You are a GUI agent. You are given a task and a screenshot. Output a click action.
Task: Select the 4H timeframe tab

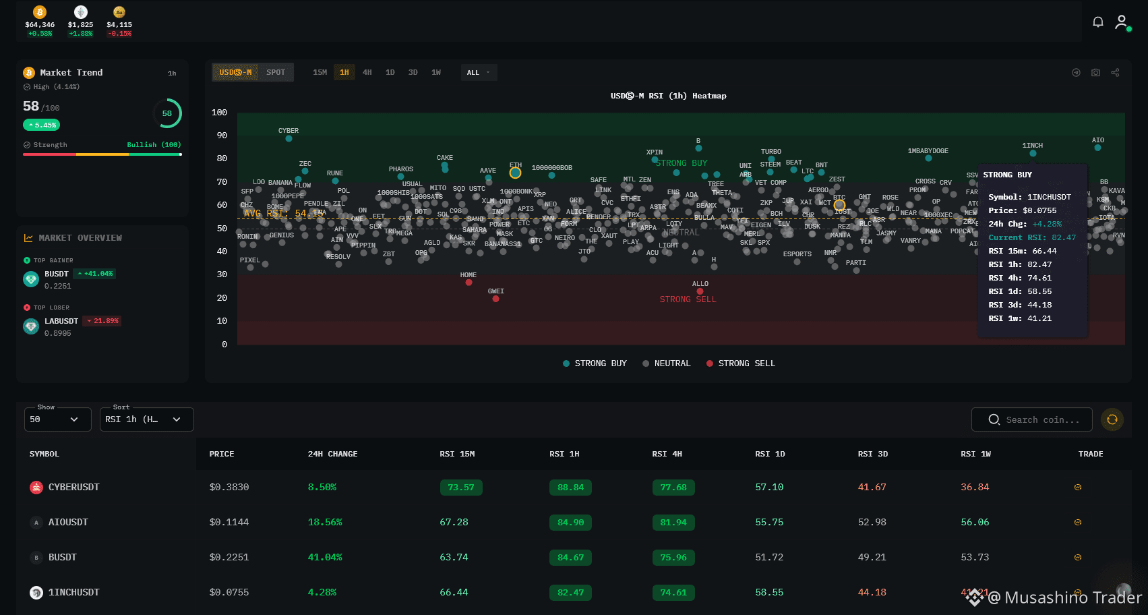(367, 72)
